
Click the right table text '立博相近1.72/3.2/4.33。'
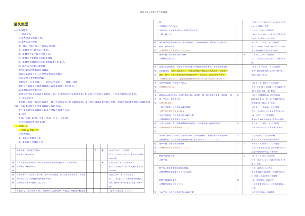point(169,26)
